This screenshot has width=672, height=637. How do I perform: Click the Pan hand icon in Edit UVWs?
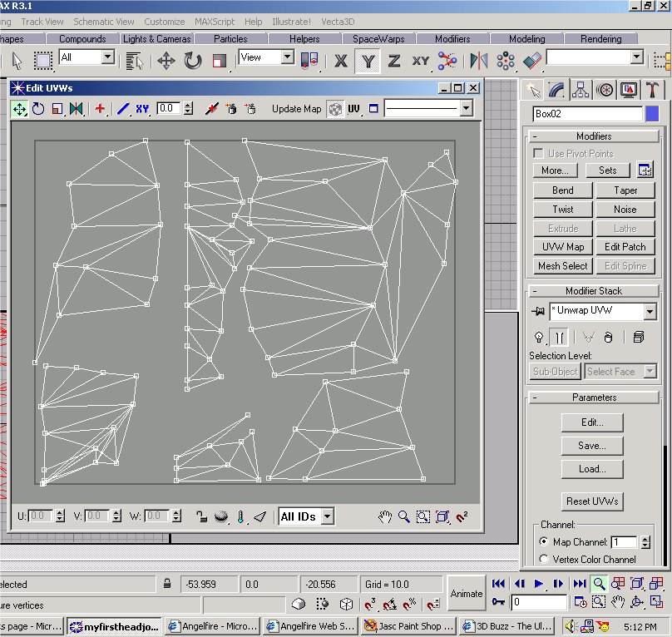(384, 516)
